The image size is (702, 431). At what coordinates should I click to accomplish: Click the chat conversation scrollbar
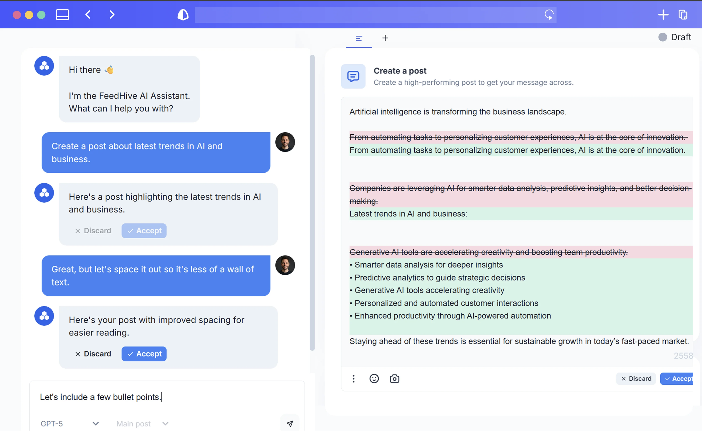312,202
